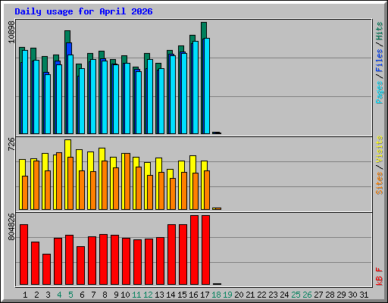Select day 23 on the date axis
This screenshot has height=303, width=388.
[273, 295]
